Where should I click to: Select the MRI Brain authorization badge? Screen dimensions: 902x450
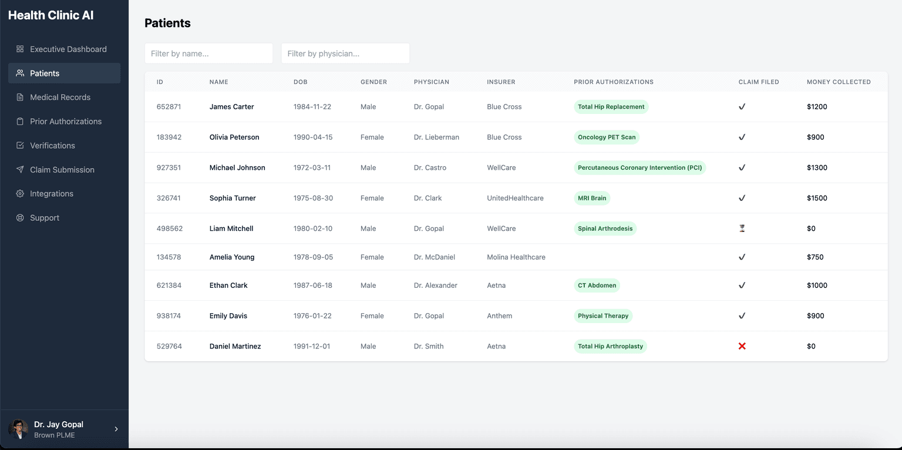[592, 198]
